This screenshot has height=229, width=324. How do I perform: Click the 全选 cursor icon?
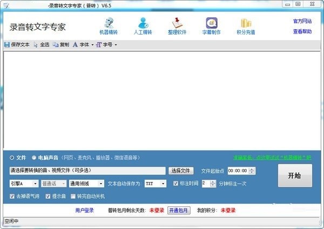tap(36, 45)
